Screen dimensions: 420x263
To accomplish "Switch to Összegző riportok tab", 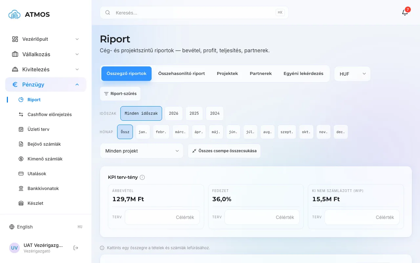I will [126, 74].
